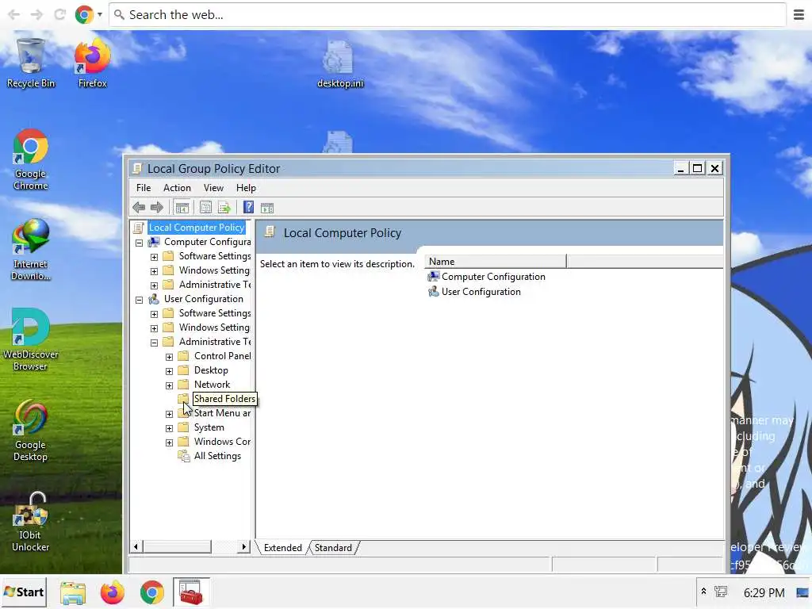The height and width of the screenshot is (609, 812).
Task: Click the network tray icon
Action: (721, 592)
